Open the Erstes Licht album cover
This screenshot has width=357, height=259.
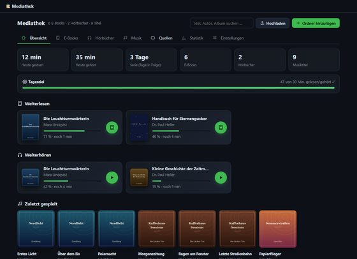[x=36, y=229]
